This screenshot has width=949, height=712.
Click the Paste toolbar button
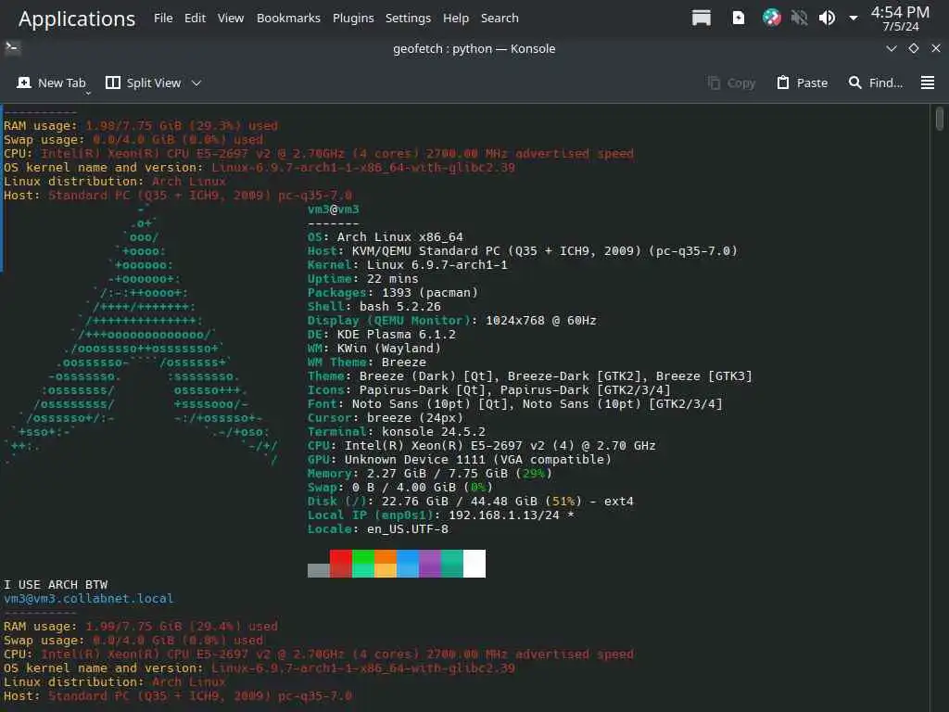coord(802,83)
